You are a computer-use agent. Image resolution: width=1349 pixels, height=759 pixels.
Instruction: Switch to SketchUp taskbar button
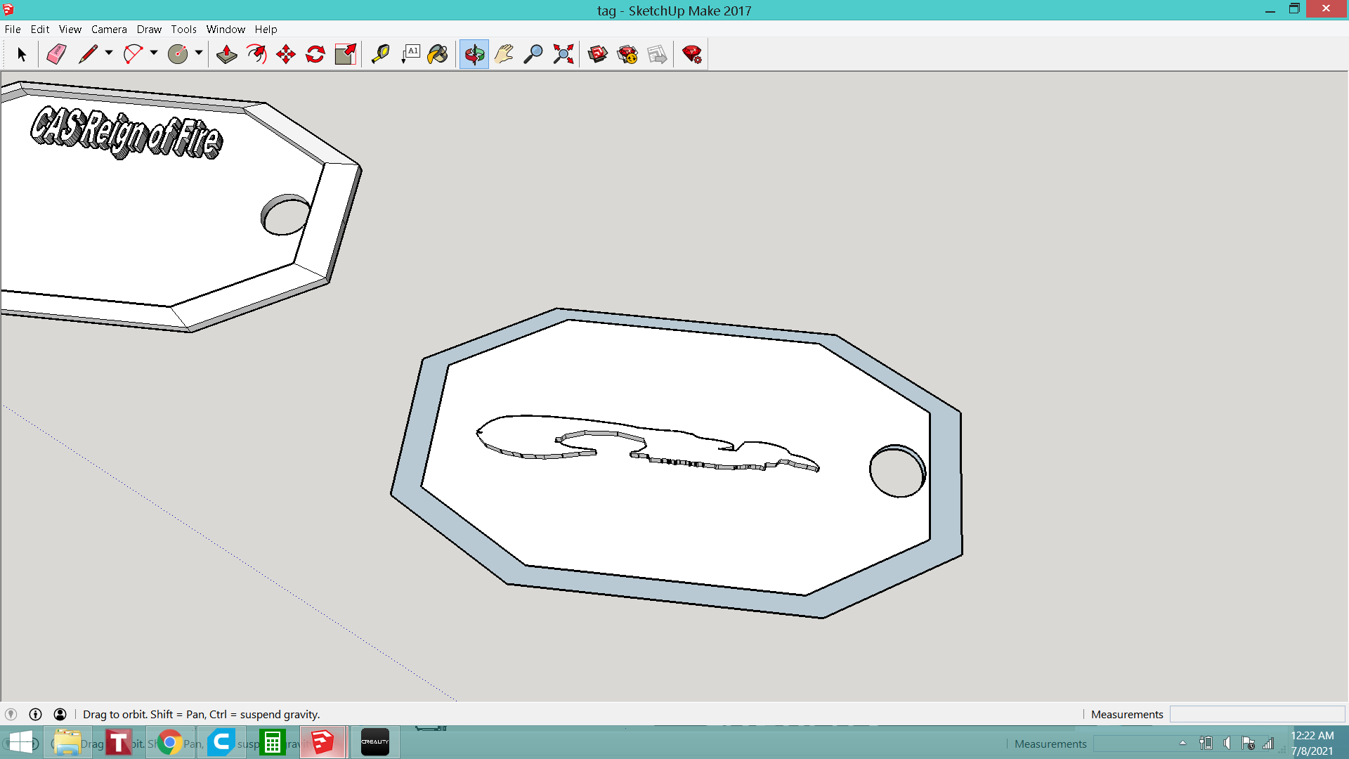pyautogui.click(x=322, y=743)
